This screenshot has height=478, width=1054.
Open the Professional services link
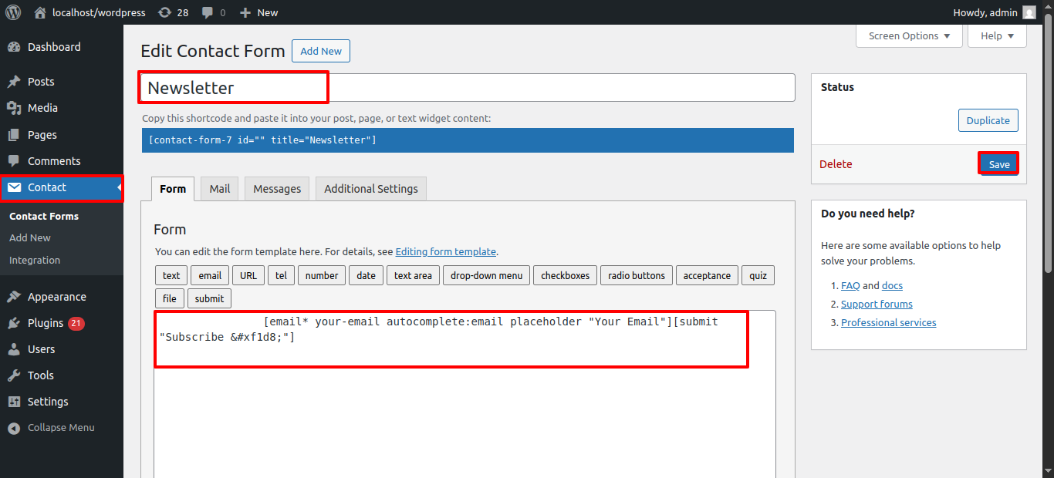click(889, 322)
